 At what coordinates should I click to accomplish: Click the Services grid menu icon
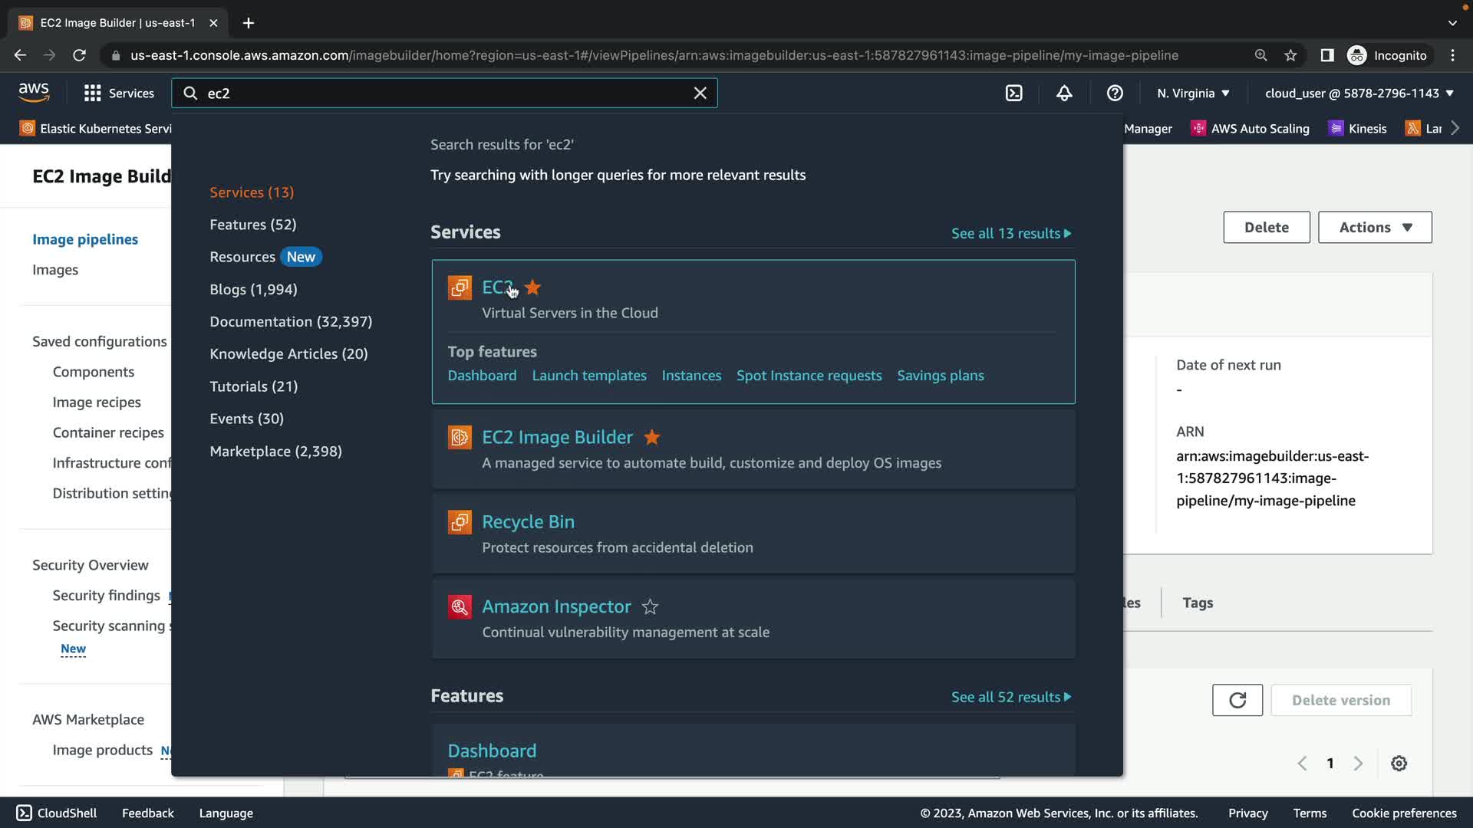[93, 94]
